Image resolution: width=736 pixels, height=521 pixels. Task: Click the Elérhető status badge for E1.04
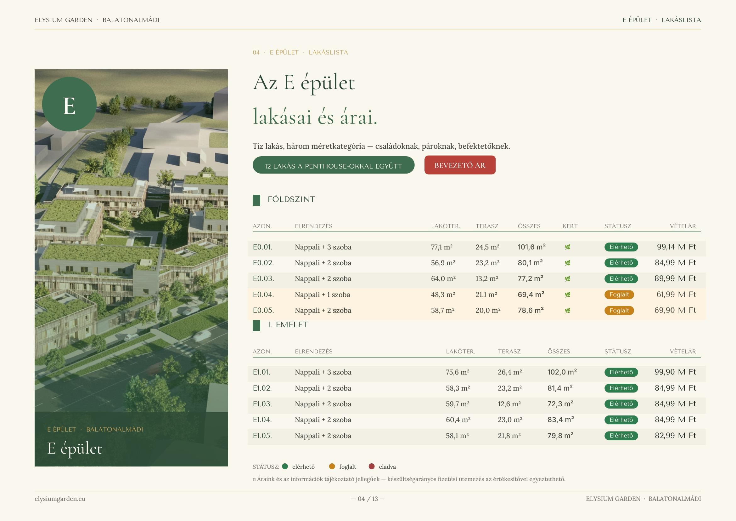621,420
